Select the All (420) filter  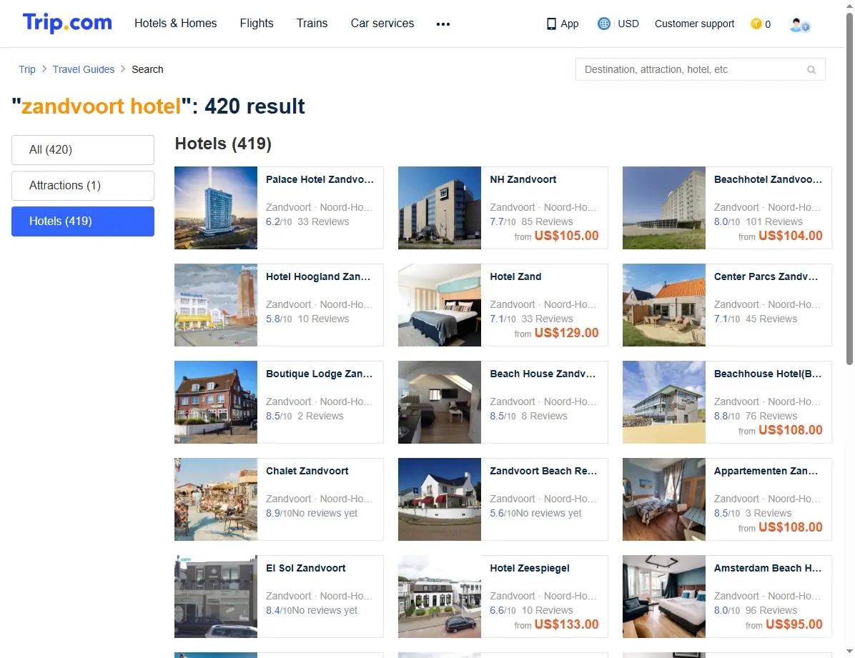(x=83, y=150)
